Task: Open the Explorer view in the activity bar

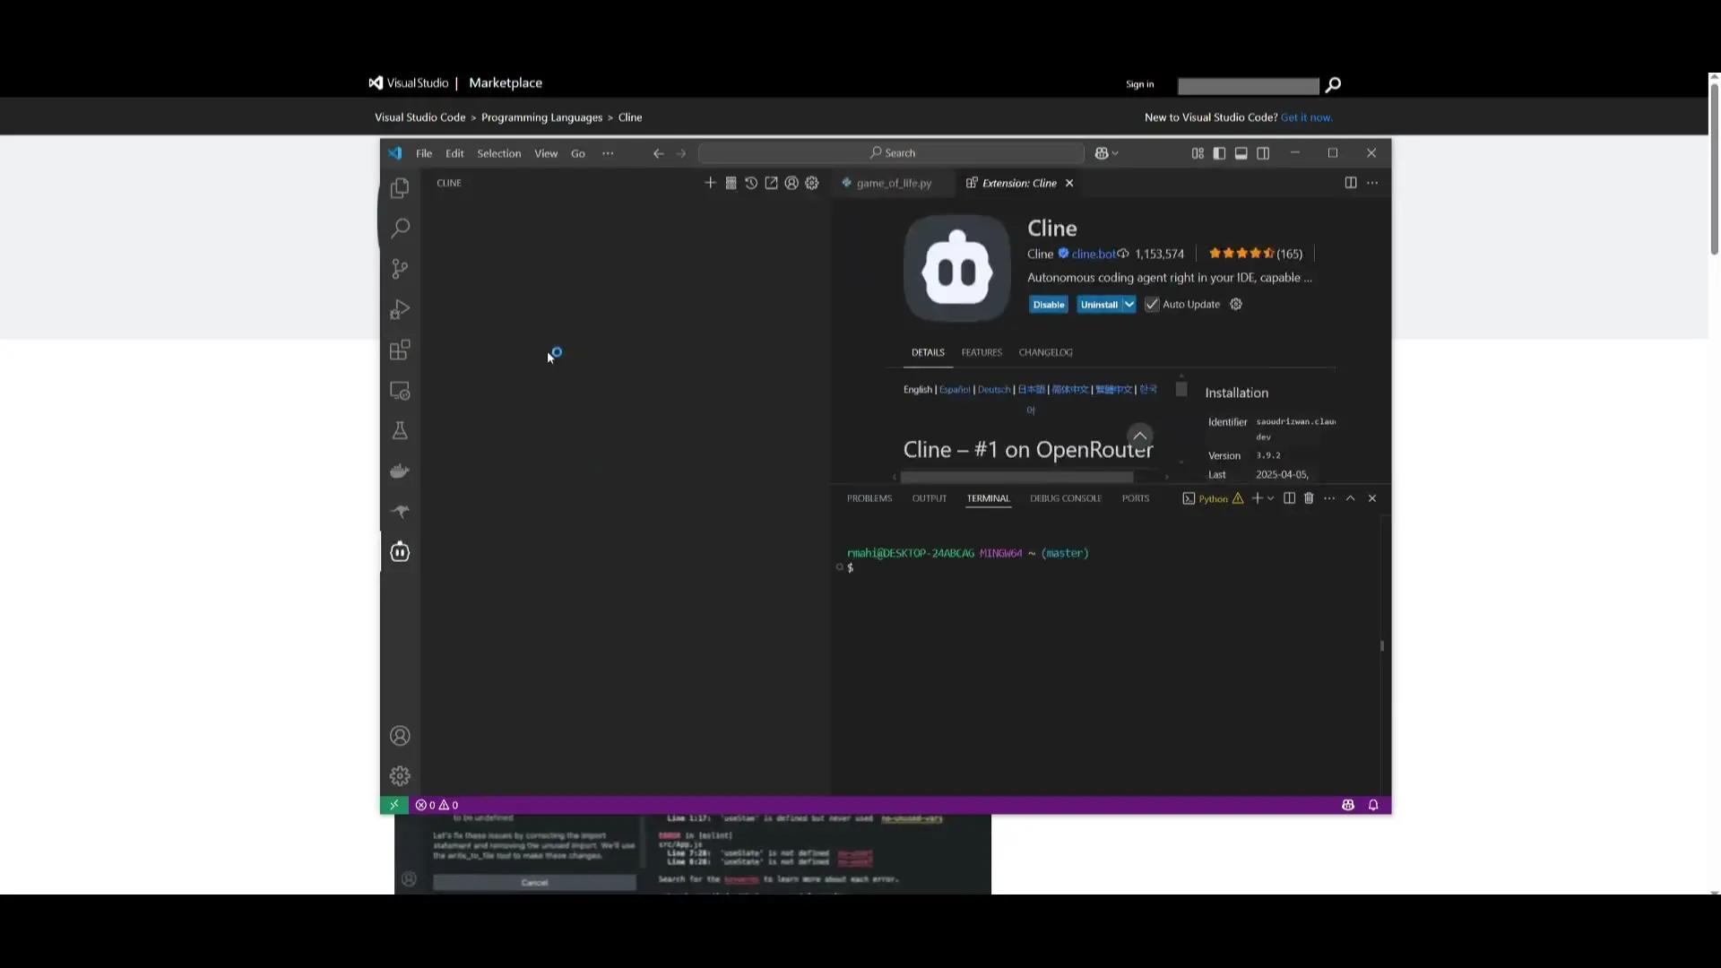Action: click(400, 187)
